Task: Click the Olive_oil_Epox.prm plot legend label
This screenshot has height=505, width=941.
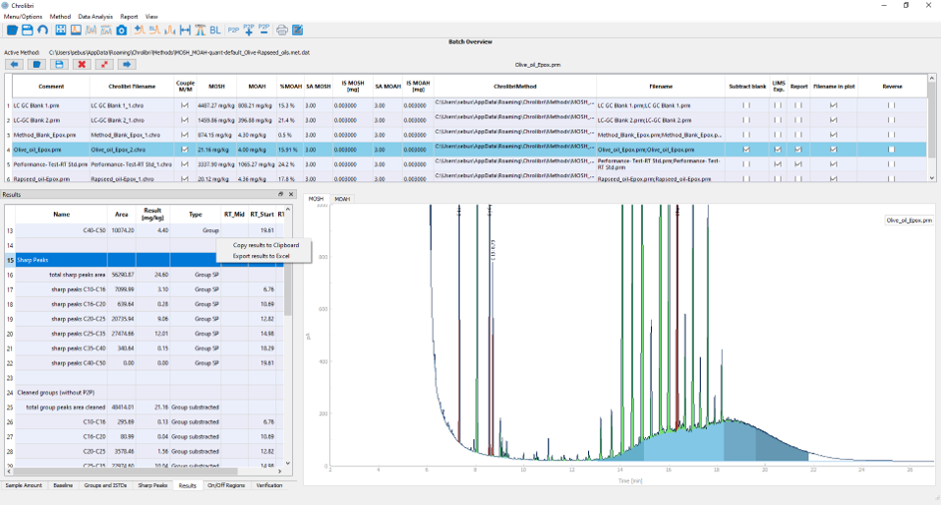Action: click(x=908, y=220)
